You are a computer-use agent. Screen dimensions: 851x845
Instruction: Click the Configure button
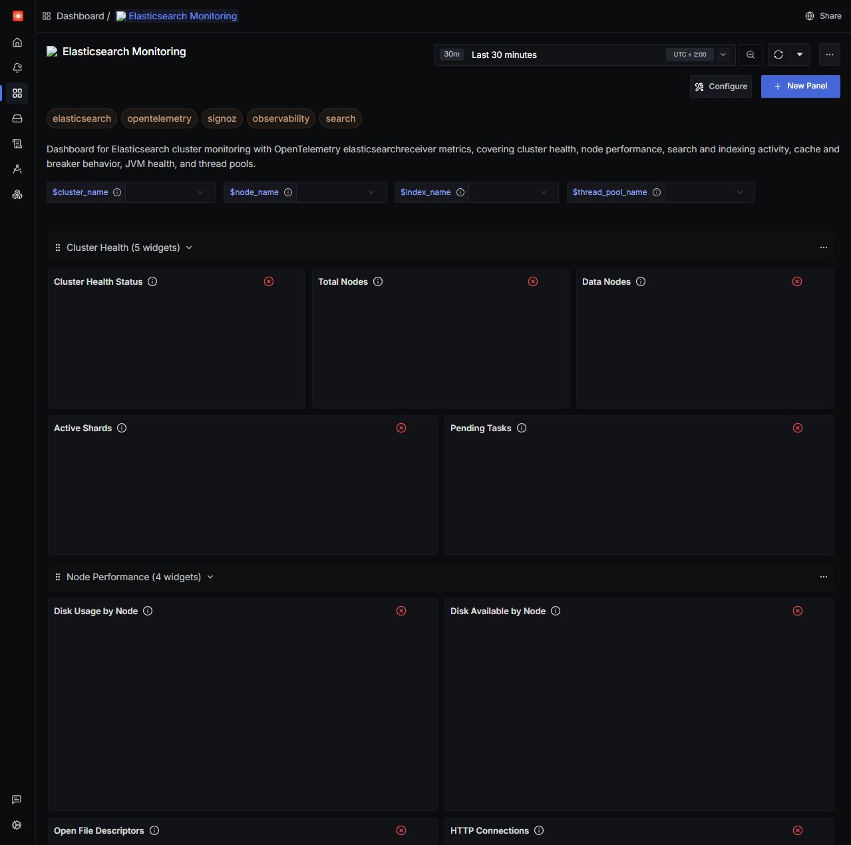[x=721, y=86]
